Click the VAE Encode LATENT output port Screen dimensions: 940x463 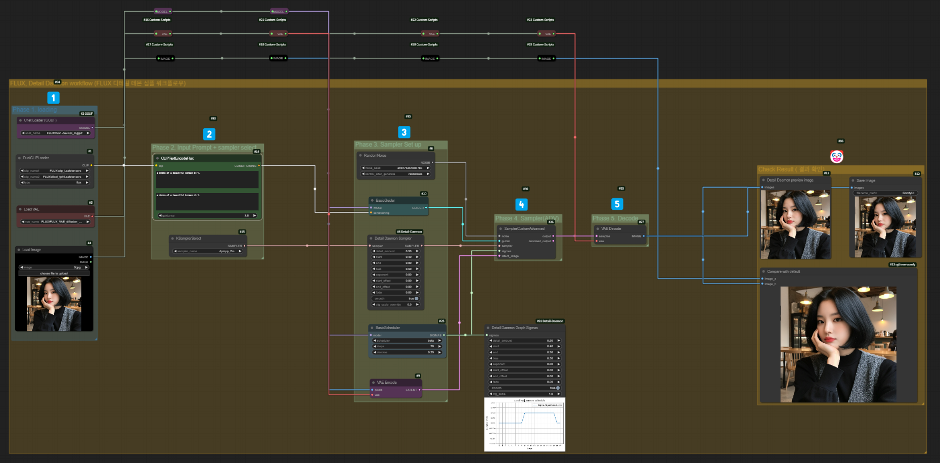(x=419, y=390)
